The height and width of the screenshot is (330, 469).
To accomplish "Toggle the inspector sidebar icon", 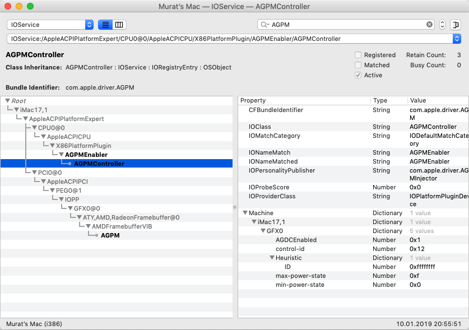I will click(x=456, y=25).
